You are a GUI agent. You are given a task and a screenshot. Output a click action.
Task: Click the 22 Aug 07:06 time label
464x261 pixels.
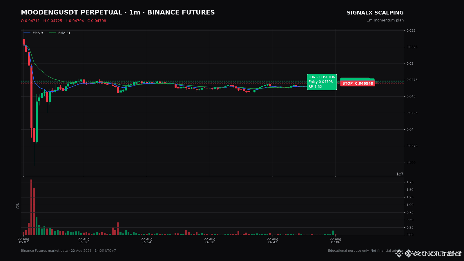coord(336,241)
